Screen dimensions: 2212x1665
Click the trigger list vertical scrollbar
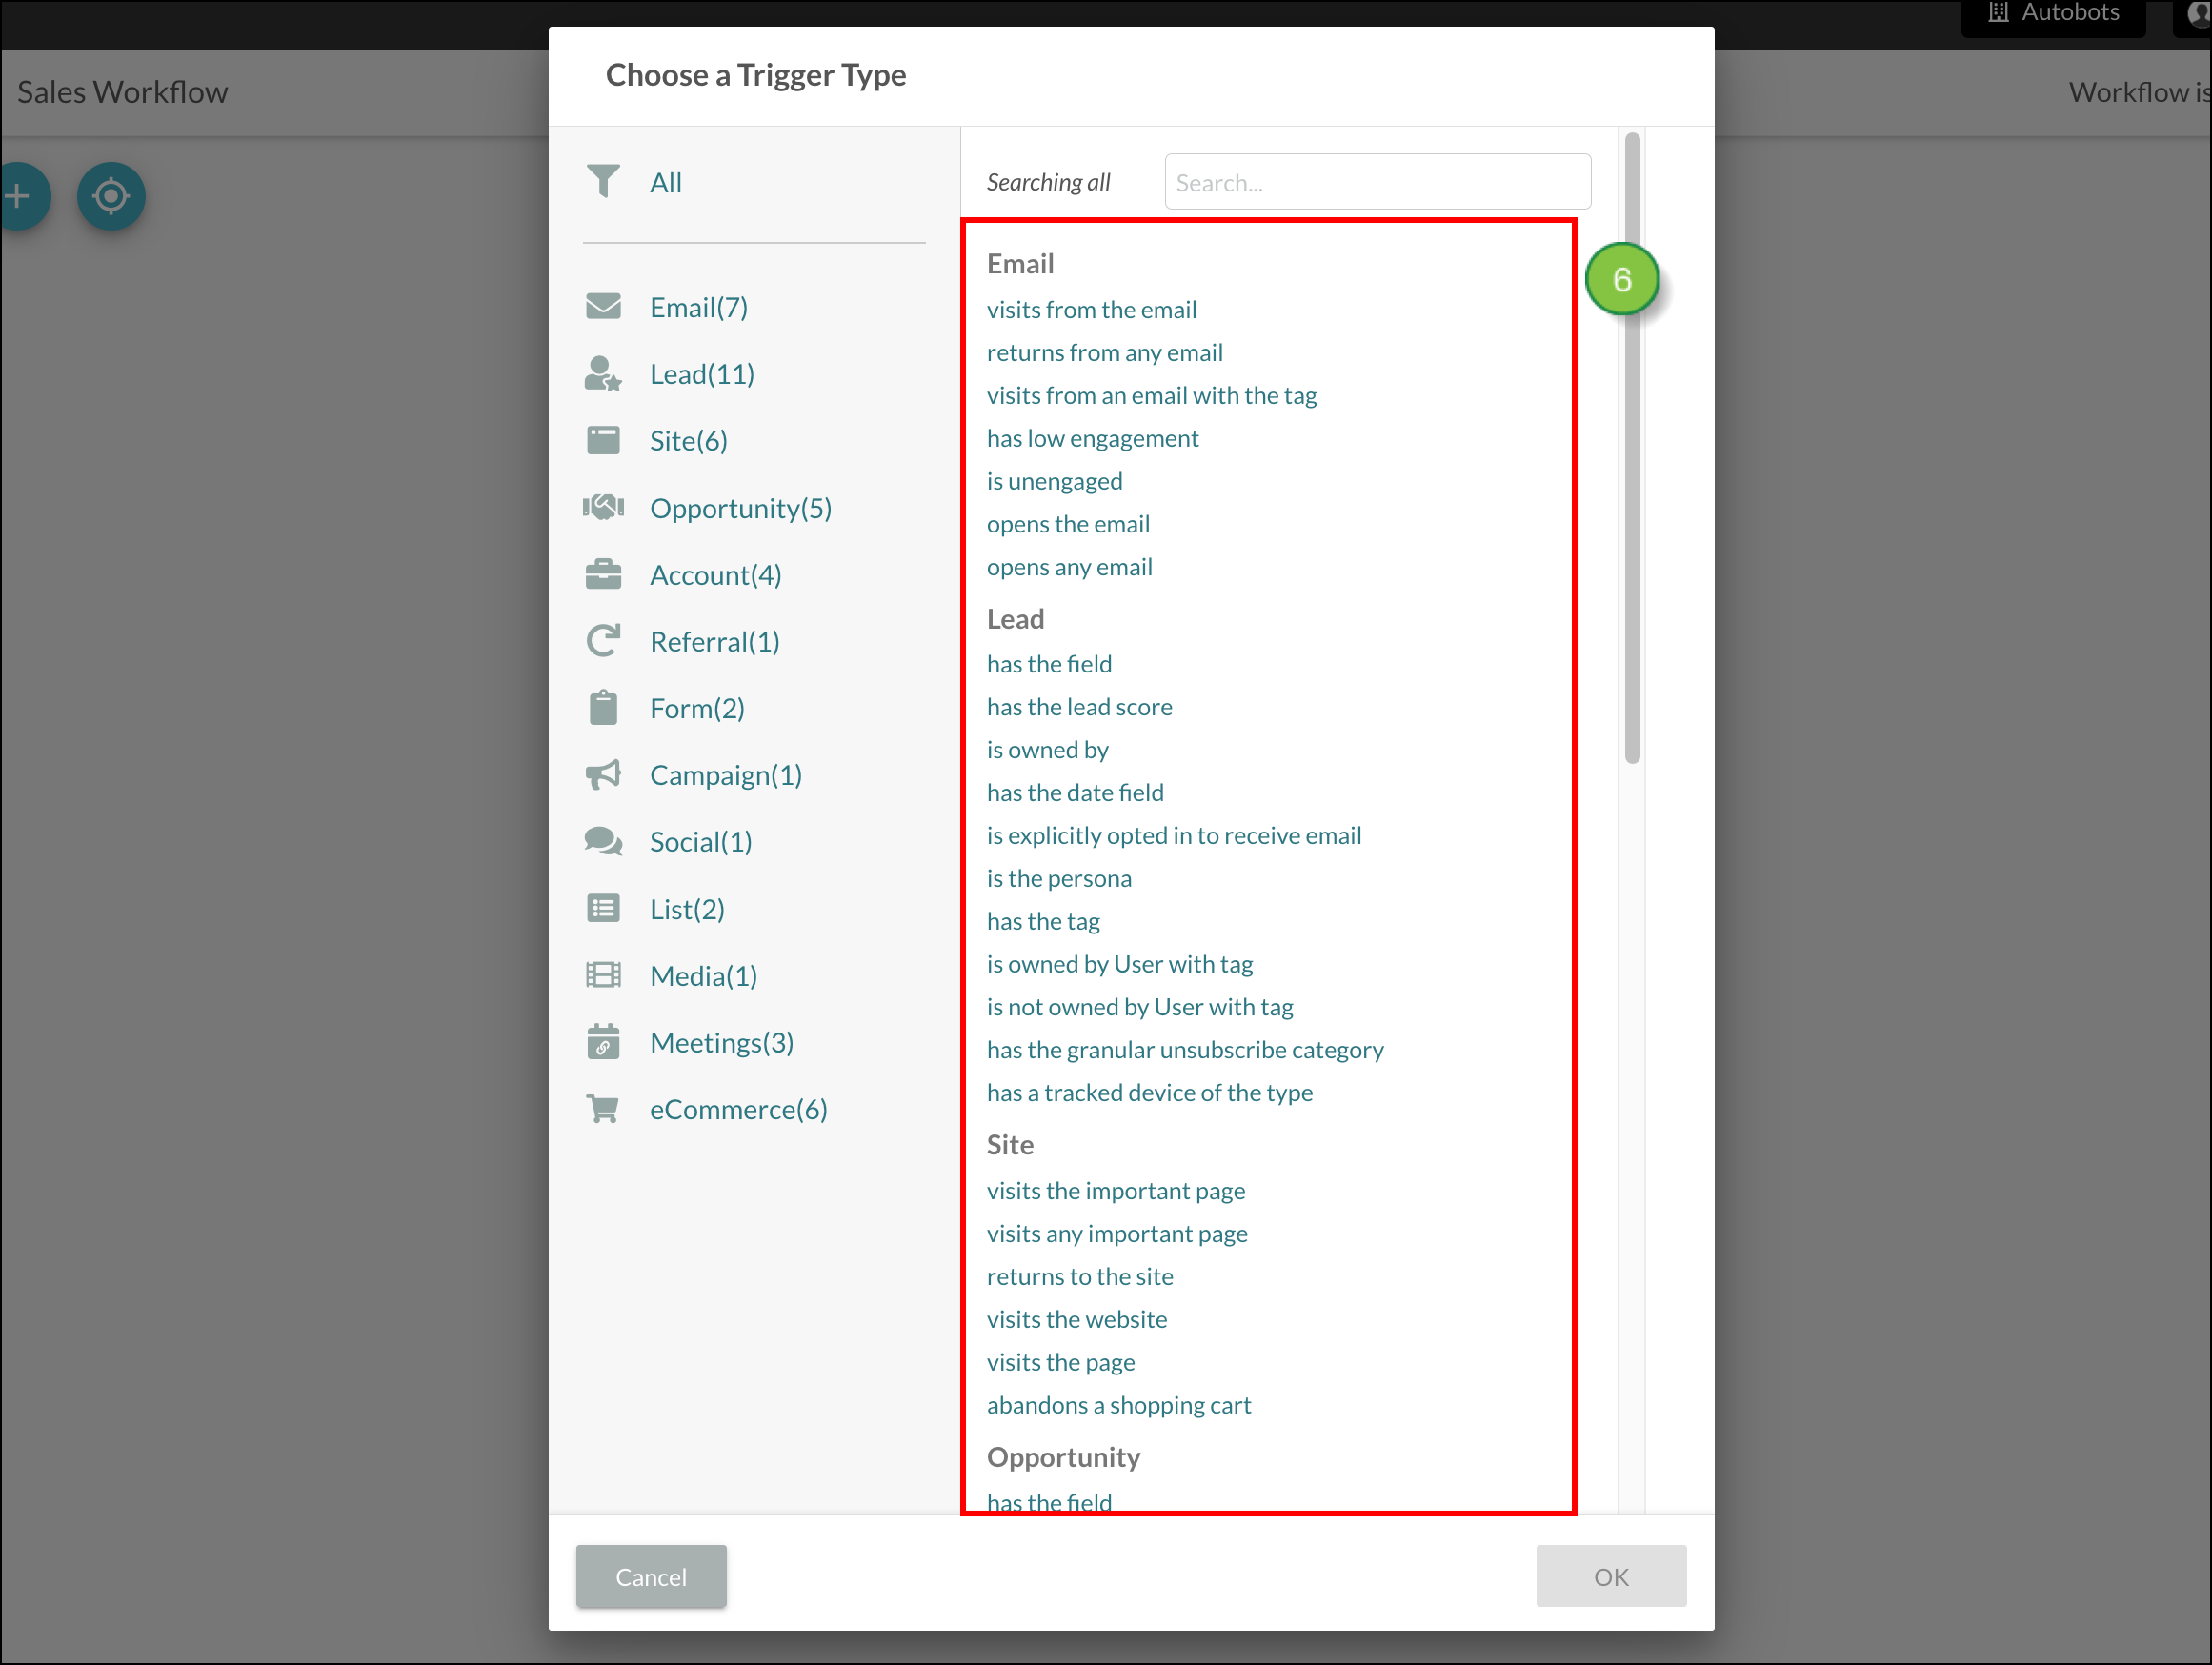tap(1632, 500)
